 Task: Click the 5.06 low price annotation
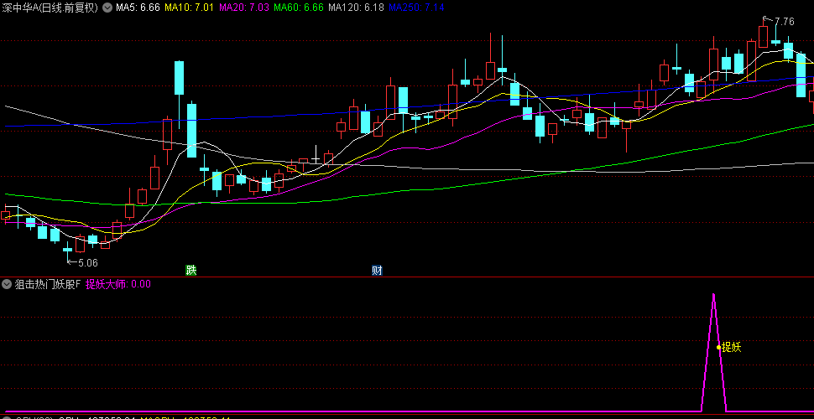pyautogui.click(x=88, y=263)
